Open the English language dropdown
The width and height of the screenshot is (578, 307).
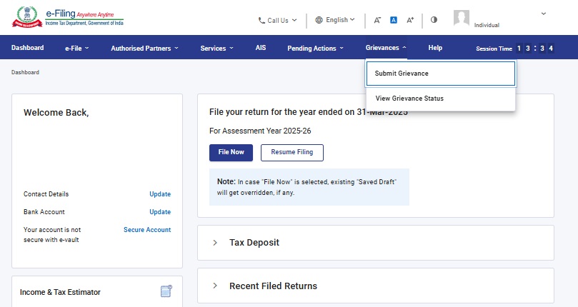point(334,20)
